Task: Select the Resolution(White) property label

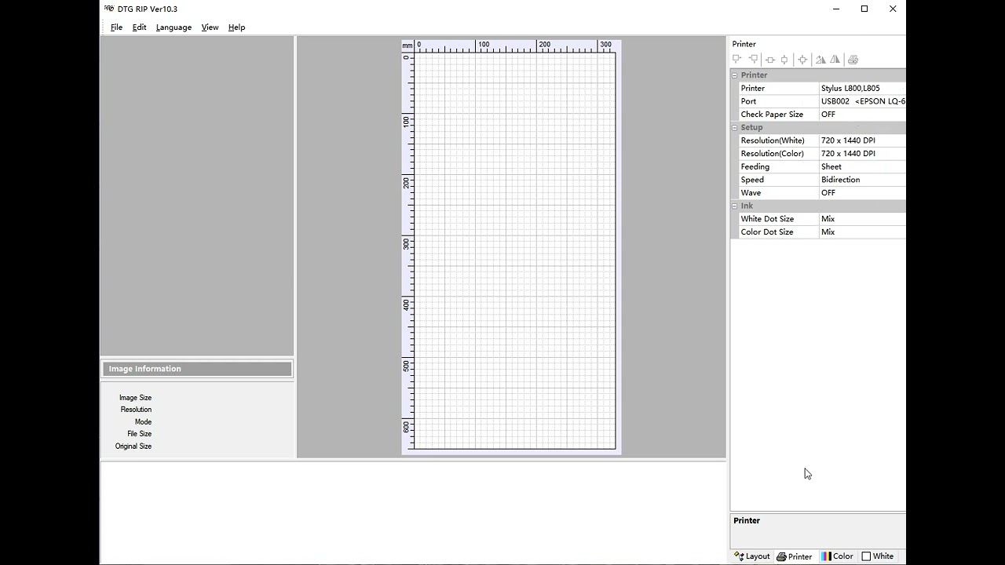Action: [x=773, y=140]
